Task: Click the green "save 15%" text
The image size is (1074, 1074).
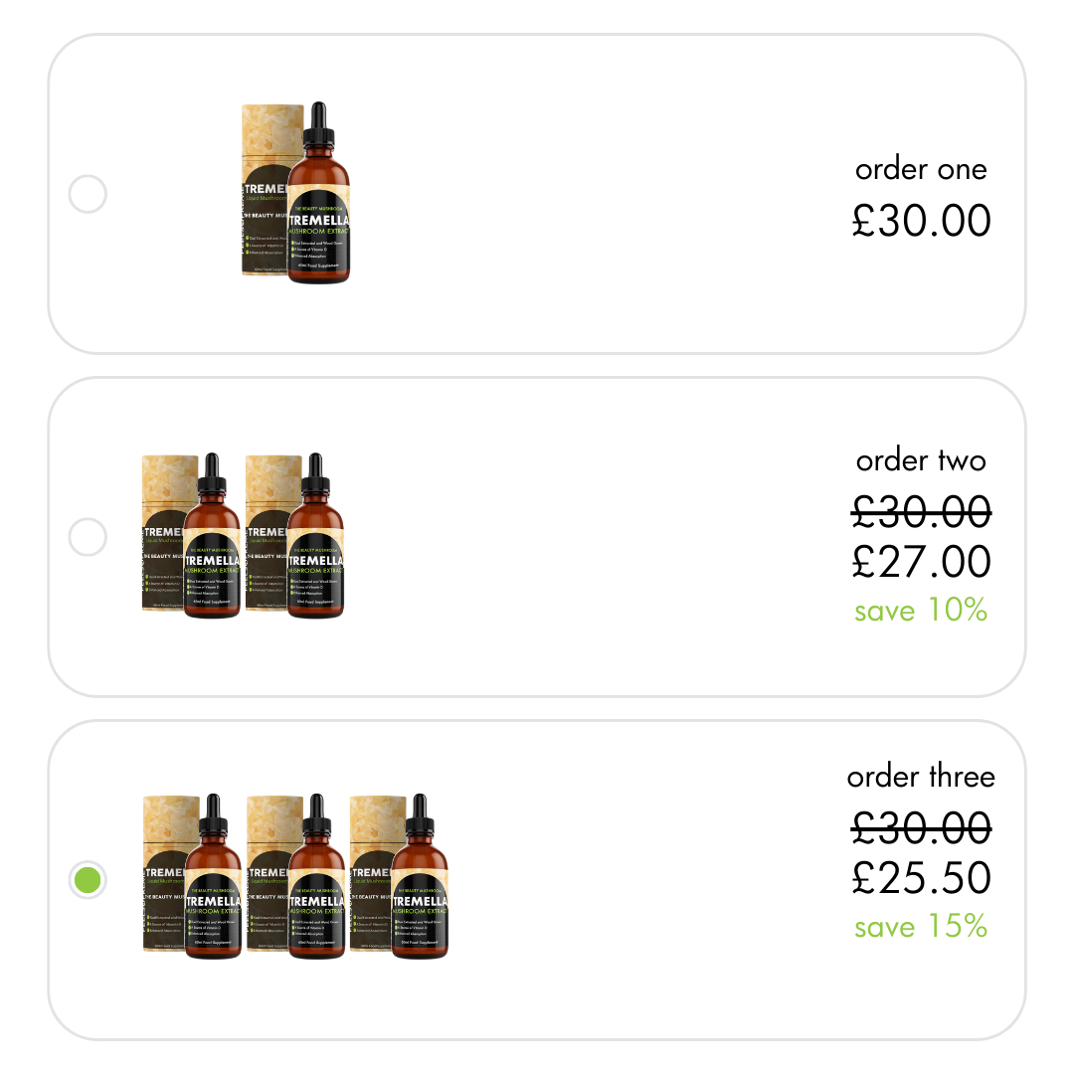Action: click(921, 927)
